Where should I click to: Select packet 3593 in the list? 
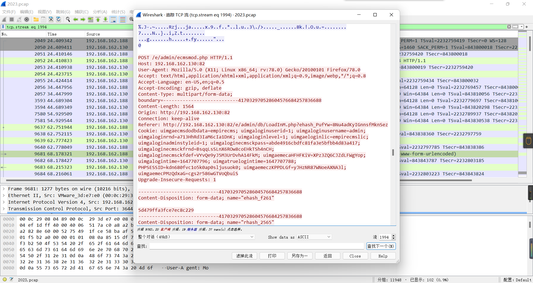coord(67,101)
